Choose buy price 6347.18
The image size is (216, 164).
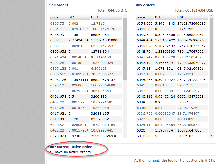pos(143,68)
